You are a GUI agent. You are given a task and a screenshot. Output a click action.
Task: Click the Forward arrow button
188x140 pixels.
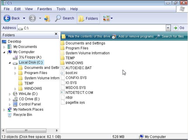(32, 18)
